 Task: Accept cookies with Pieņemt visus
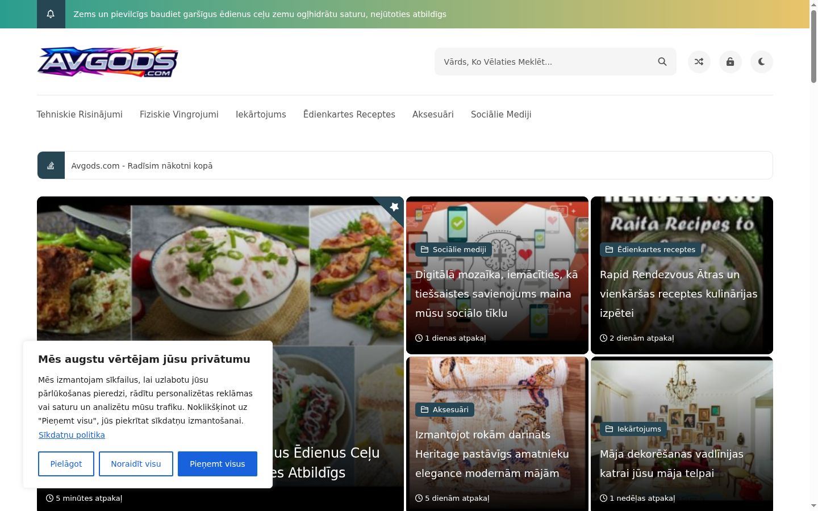point(218,464)
